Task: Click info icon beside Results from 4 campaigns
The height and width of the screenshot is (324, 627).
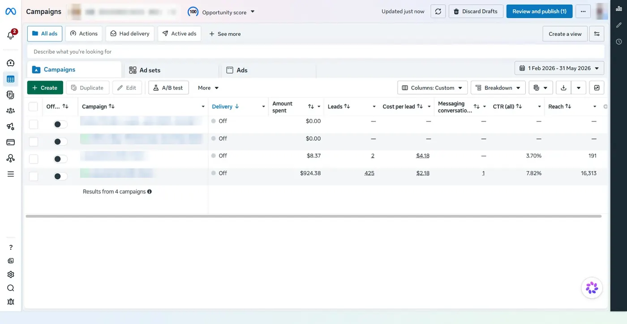Action: tap(150, 191)
